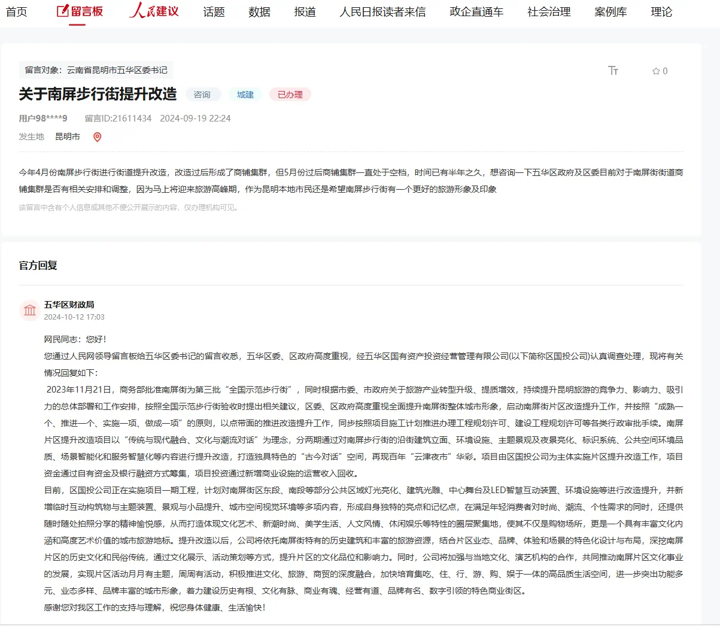Click the 咨询 tag

click(x=202, y=95)
